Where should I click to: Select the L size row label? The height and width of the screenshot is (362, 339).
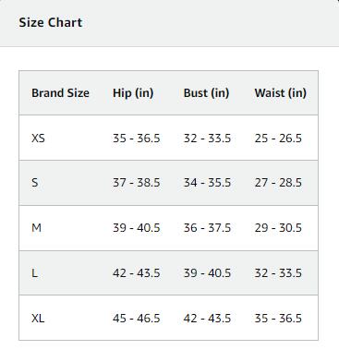pos(34,273)
